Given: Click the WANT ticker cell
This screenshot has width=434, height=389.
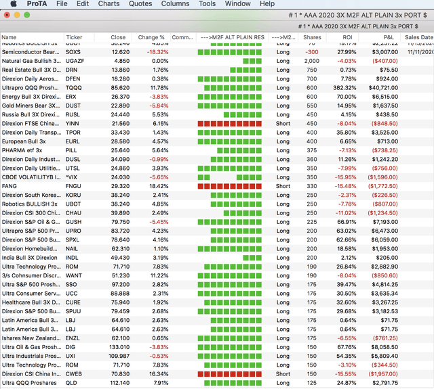Looking at the screenshot, I should point(74,275).
